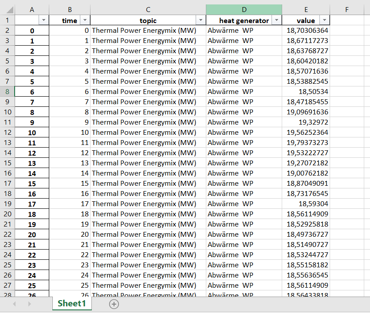Select the topic cell in row 12
The image size is (370, 313).
click(x=148, y=132)
